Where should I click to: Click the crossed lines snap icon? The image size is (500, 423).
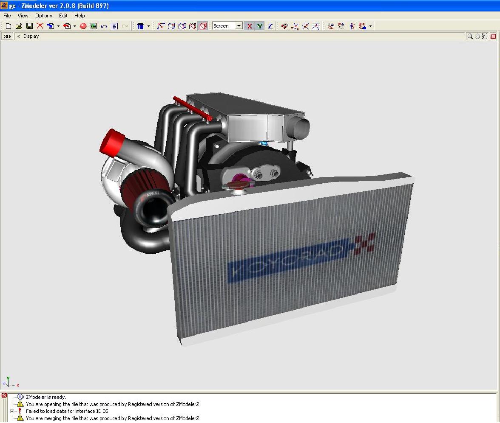click(305, 26)
